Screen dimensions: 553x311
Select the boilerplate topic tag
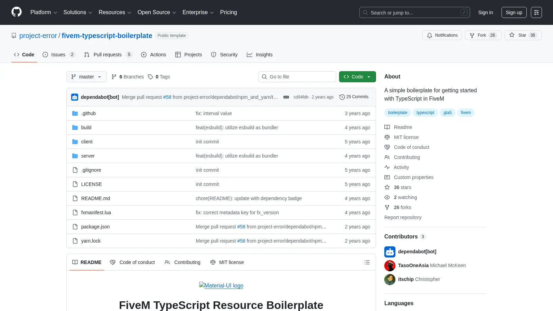click(x=397, y=113)
